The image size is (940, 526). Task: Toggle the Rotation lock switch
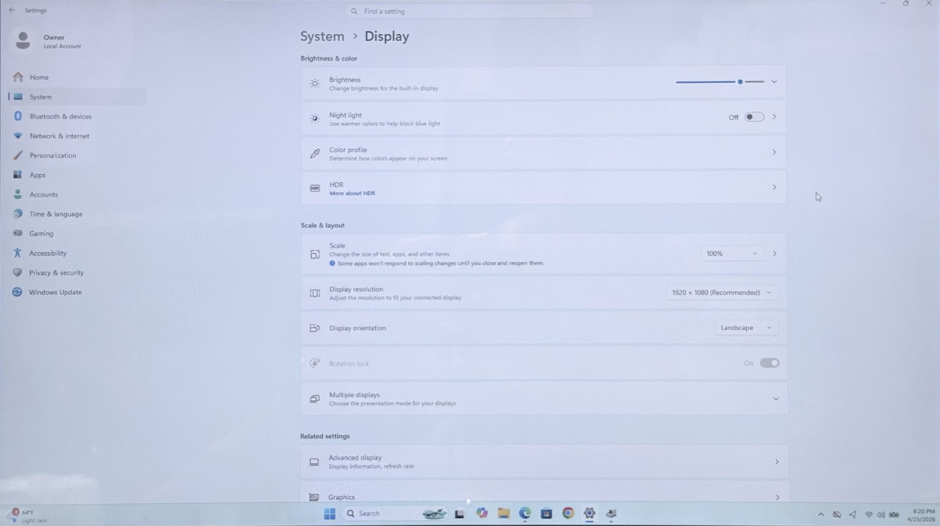click(x=770, y=363)
